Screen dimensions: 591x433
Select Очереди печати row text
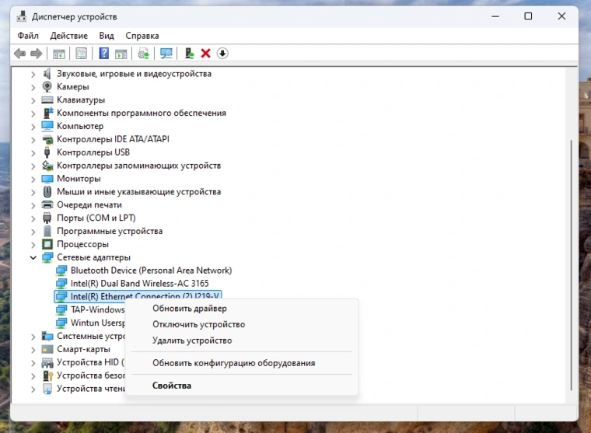point(89,205)
